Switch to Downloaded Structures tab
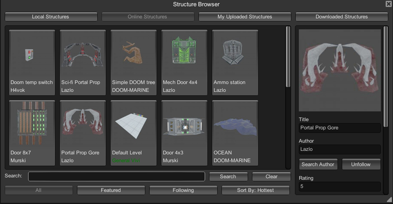Screen dimensions: 393x204 tap(341, 17)
